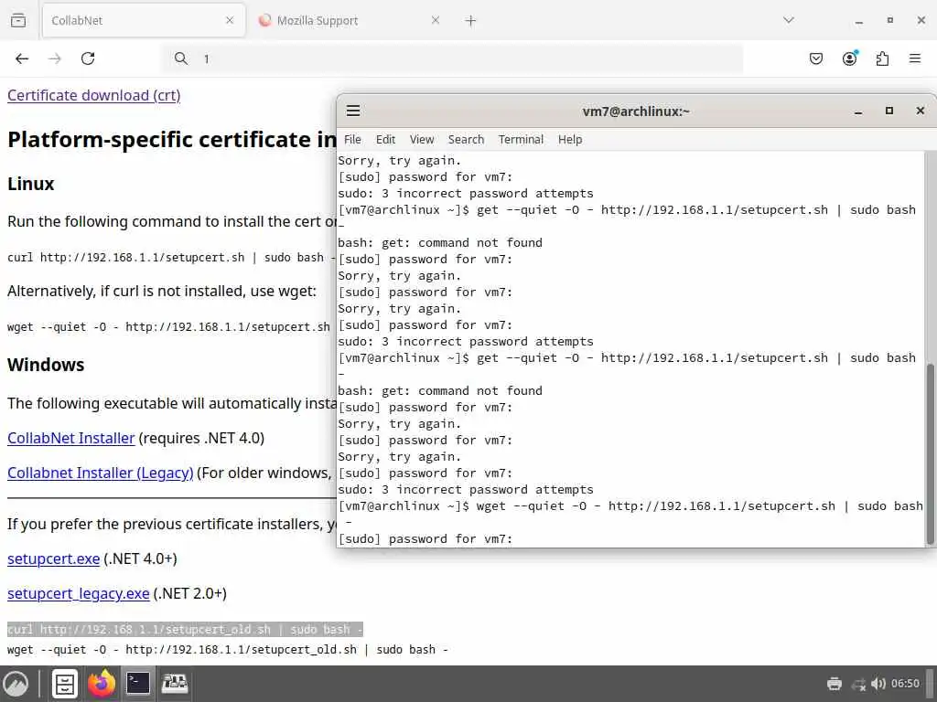The image size is (937, 702).
Task: Open the Firefox application menu
Action: click(915, 58)
